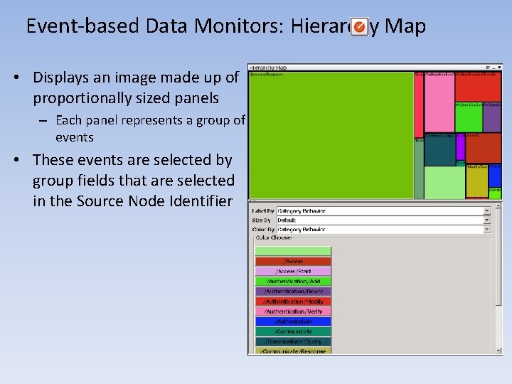This screenshot has width=512, height=384.
Task: Click the vertical scrollbar thumb in settings panel
Action: coord(498,257)
